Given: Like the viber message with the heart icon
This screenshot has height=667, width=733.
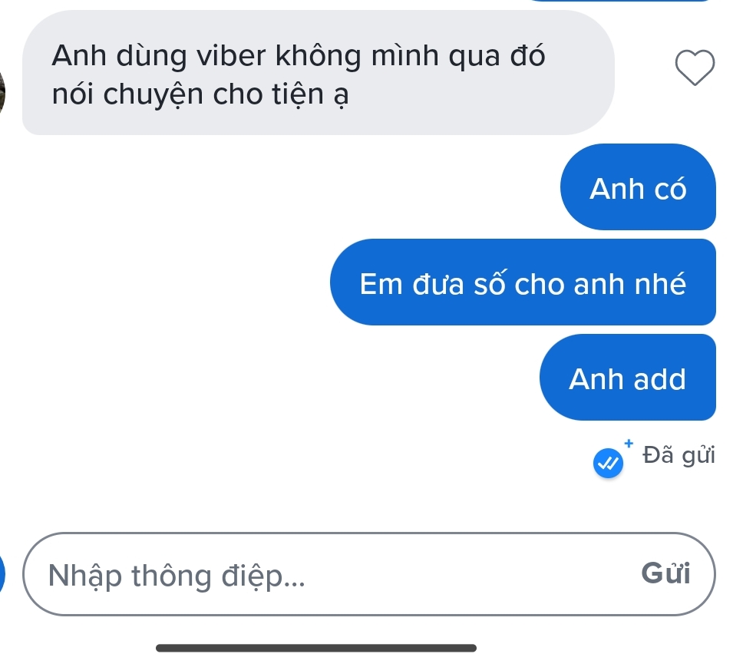Looking at the screenshot, I should click(695, 68).
